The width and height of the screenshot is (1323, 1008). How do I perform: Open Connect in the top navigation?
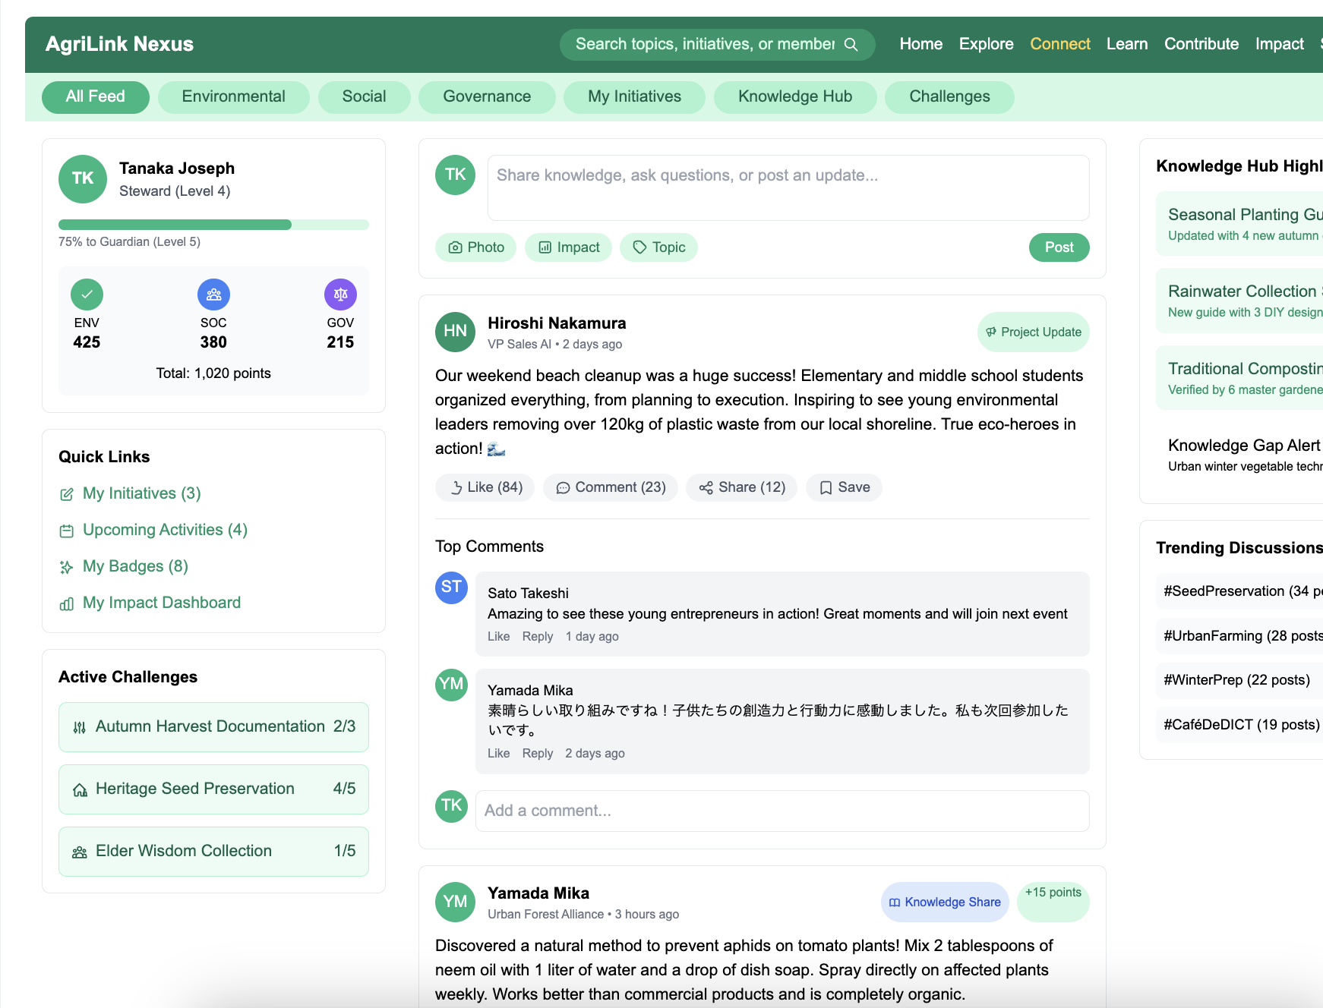click(1060, 44)
